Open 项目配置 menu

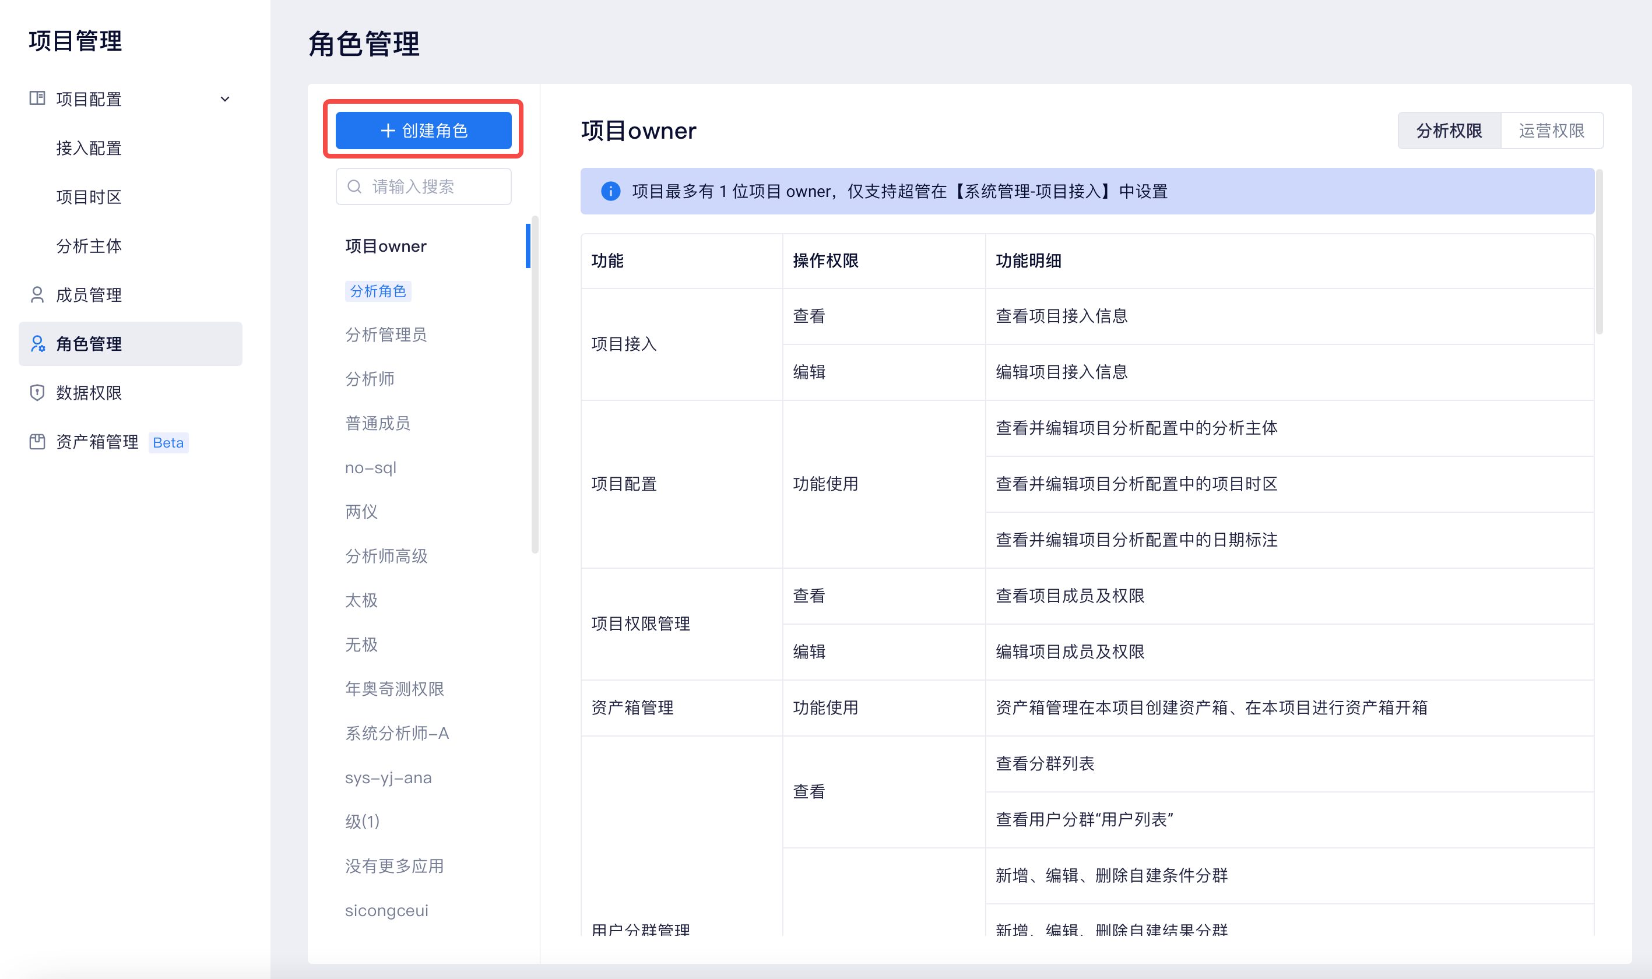[131, 99]
